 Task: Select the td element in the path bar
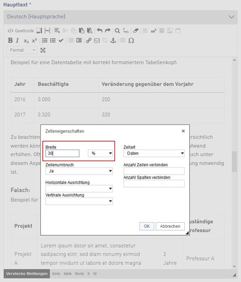[x=95, y=274]
